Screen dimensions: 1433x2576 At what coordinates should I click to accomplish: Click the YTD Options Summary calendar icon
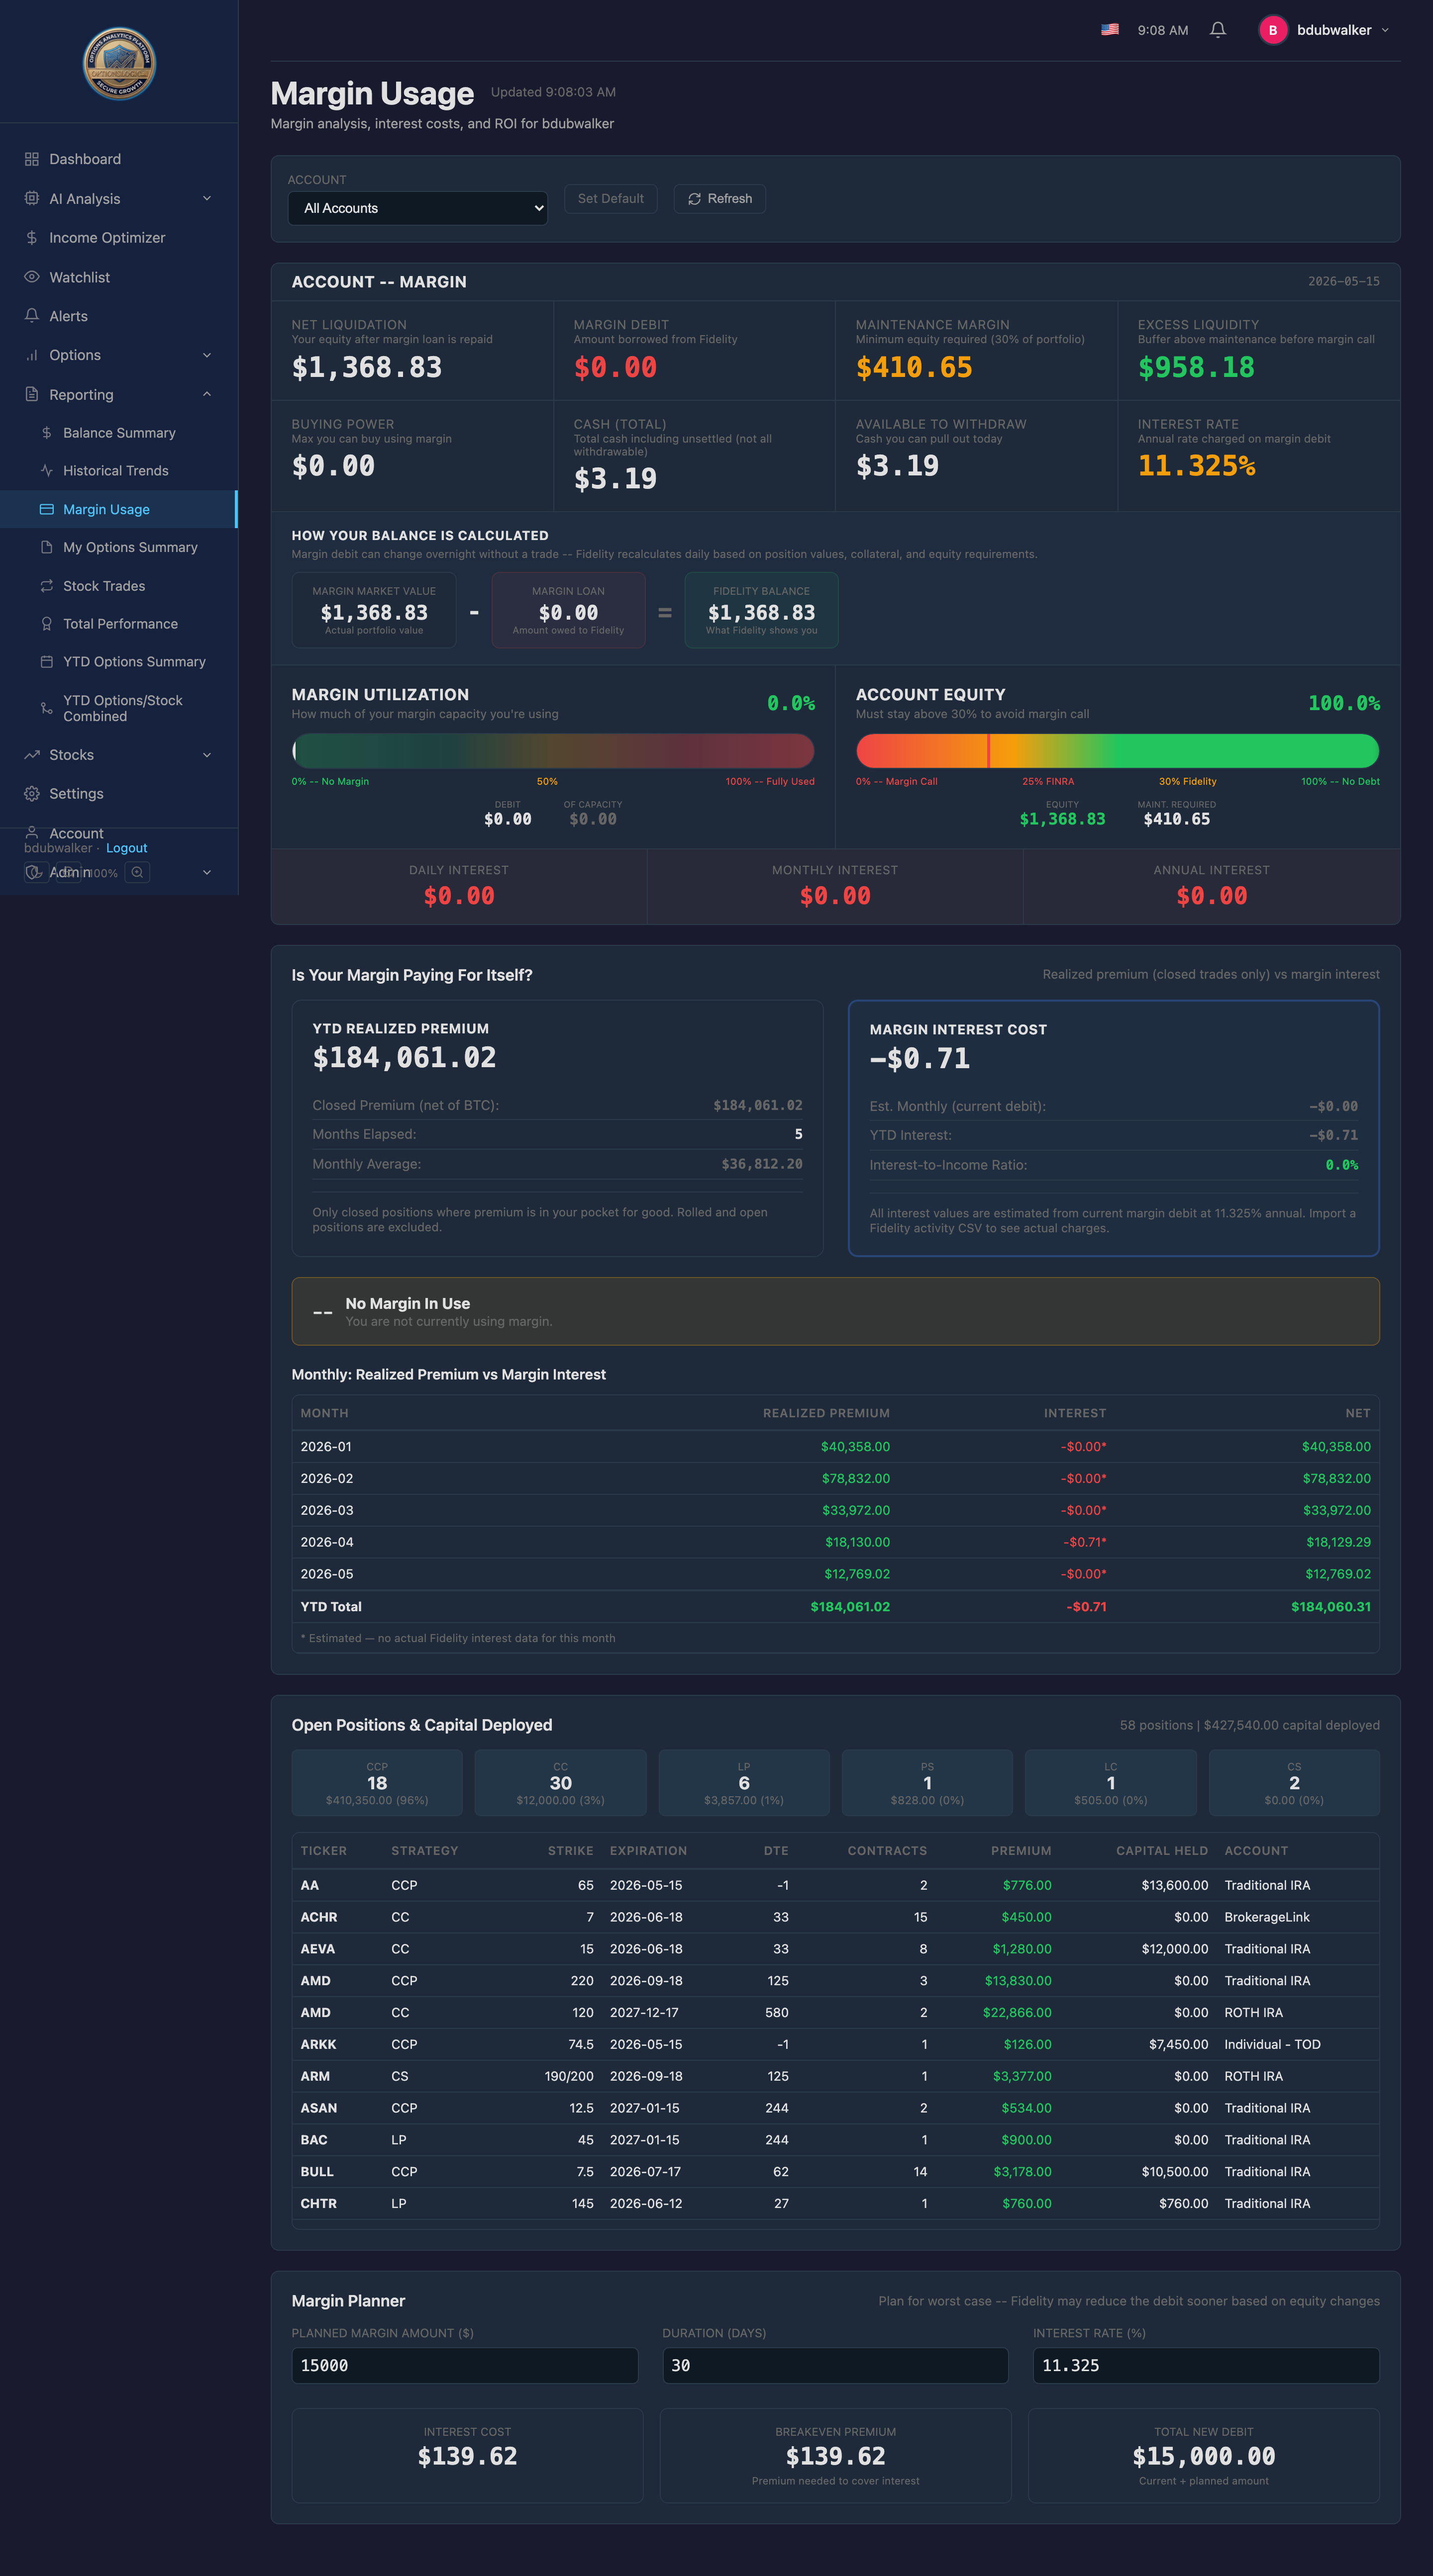point(46,662)
